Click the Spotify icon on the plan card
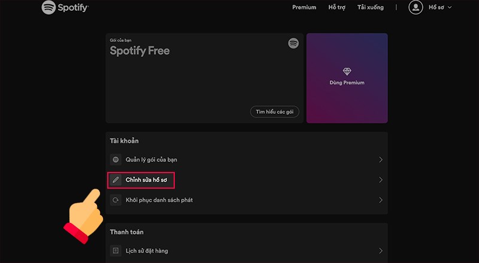479x263 pixels. coord(293,43)
